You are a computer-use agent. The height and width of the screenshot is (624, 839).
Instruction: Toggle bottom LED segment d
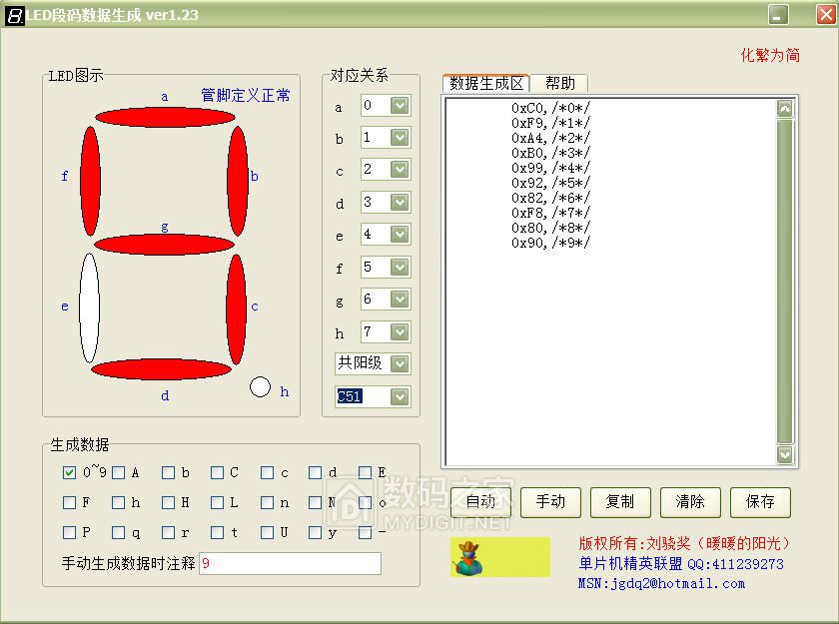[x=161, y=369]
